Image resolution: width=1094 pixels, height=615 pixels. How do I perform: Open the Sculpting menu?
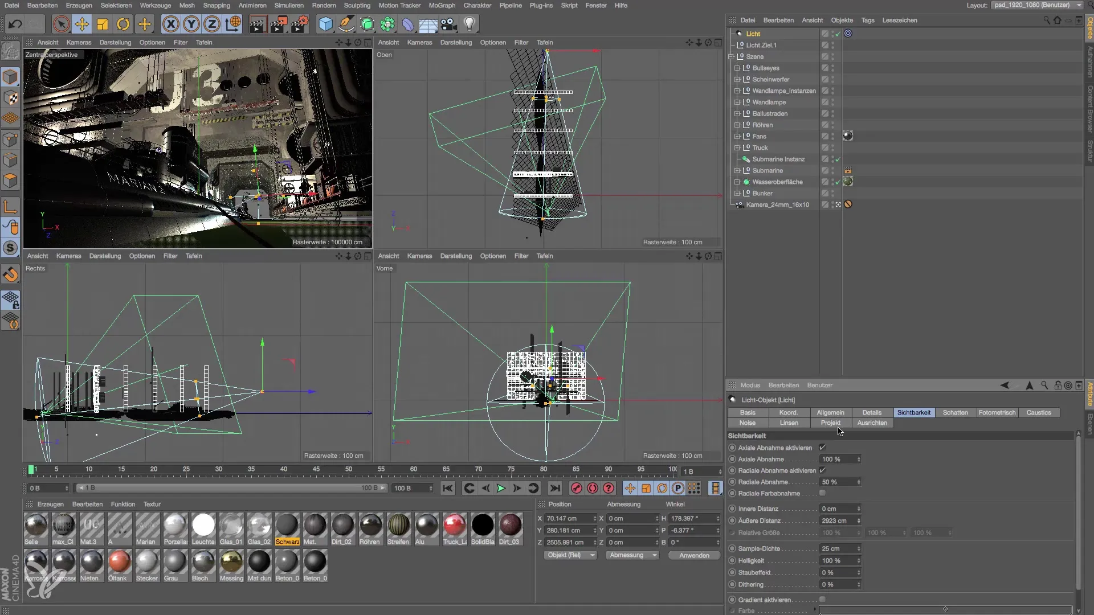[x=357, y=5]
